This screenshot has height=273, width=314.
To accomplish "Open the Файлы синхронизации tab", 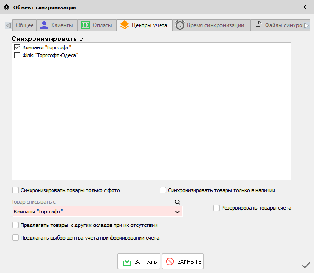I will click(277, 25).
